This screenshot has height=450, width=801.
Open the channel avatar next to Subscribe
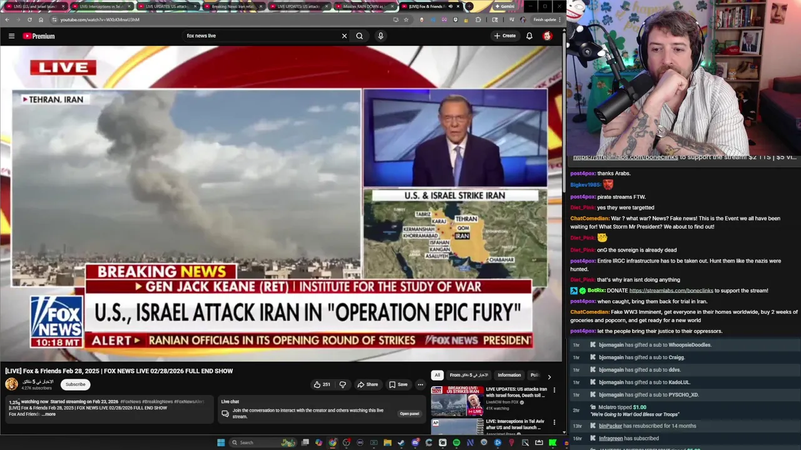click(x=12, y=384)
